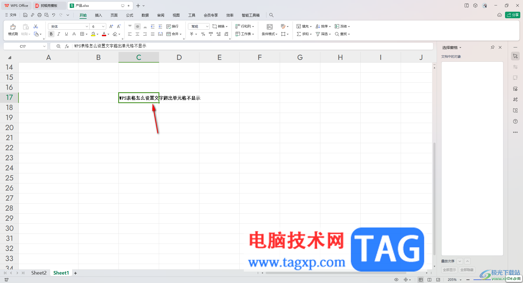Viewport: 523px width, 283px height.
Task: Open the 文件 menu
Action: tap(11, 15)
